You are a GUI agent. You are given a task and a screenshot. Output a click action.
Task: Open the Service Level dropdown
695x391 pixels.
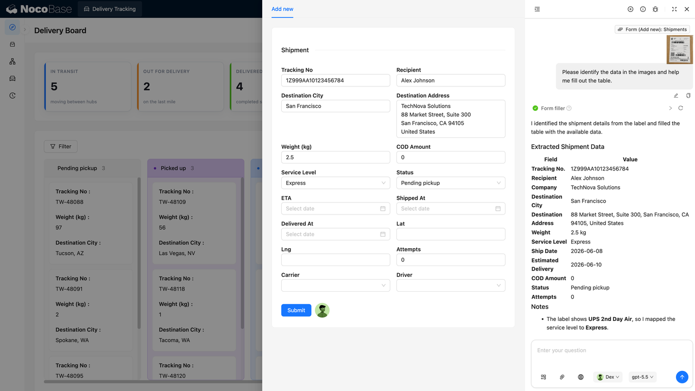coord(336,183)
